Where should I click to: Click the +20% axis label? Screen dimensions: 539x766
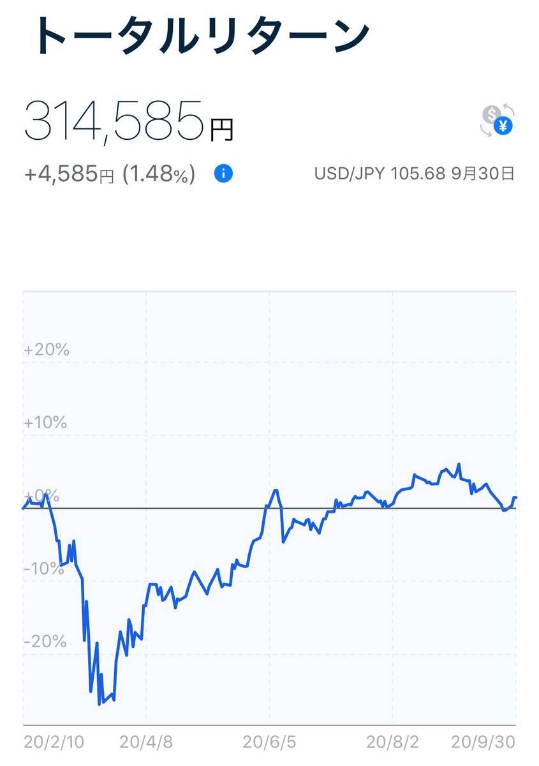47,350
